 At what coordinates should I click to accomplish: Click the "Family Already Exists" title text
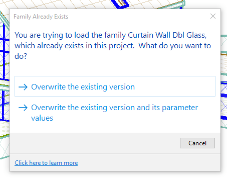coord(41,17)
